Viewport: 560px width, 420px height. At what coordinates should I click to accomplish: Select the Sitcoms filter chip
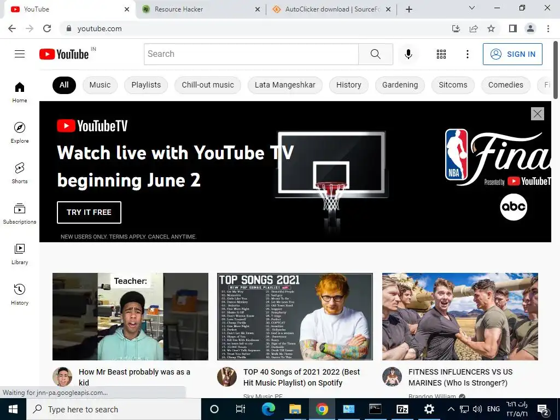pyautogui.click(x=453, y=85)
